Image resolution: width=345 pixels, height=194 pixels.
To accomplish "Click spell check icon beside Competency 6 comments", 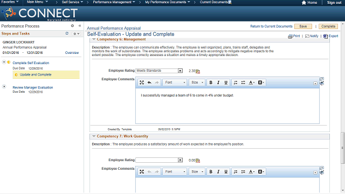I will [322, 84].
